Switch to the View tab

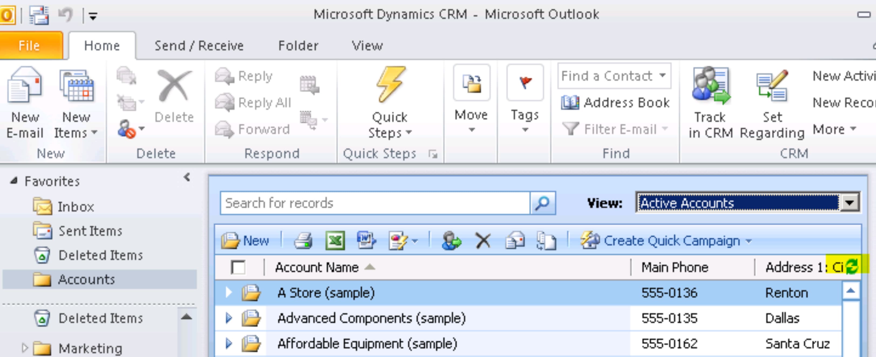(x=367, y=45)
